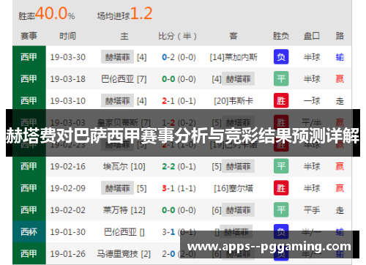Select the 西杯 league cell for 19-01-30
366x265 pixels.
coord(29,231)
